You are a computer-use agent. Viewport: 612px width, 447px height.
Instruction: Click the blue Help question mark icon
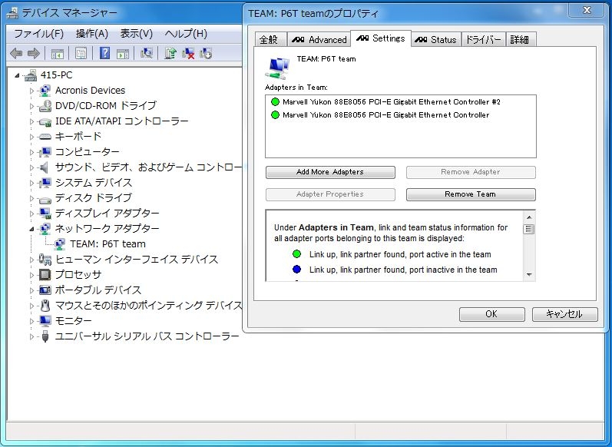pyautogui.click(x=104, y=53)
